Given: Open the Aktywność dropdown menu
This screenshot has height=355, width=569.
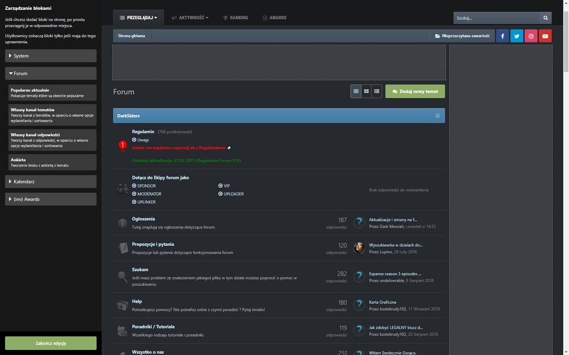Looking at the screenshot, I should coord(190,18).
